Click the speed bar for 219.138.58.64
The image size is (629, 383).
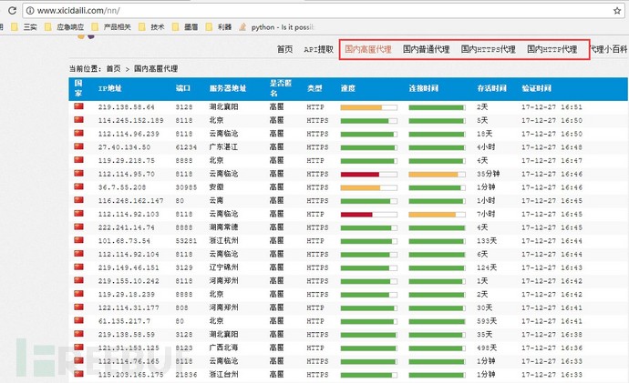coord(368,107)
